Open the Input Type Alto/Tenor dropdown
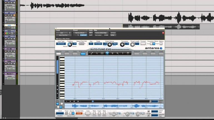 click(61, 44)
